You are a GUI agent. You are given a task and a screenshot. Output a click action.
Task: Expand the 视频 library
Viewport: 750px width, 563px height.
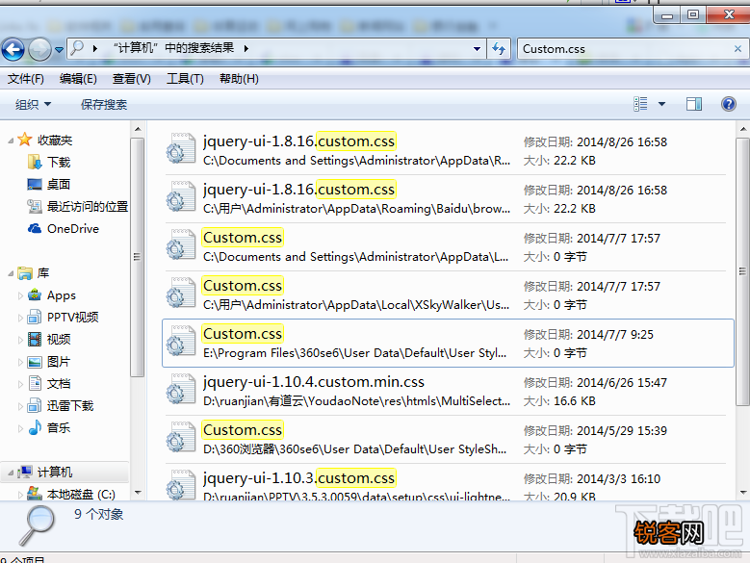tap(20, 340)
